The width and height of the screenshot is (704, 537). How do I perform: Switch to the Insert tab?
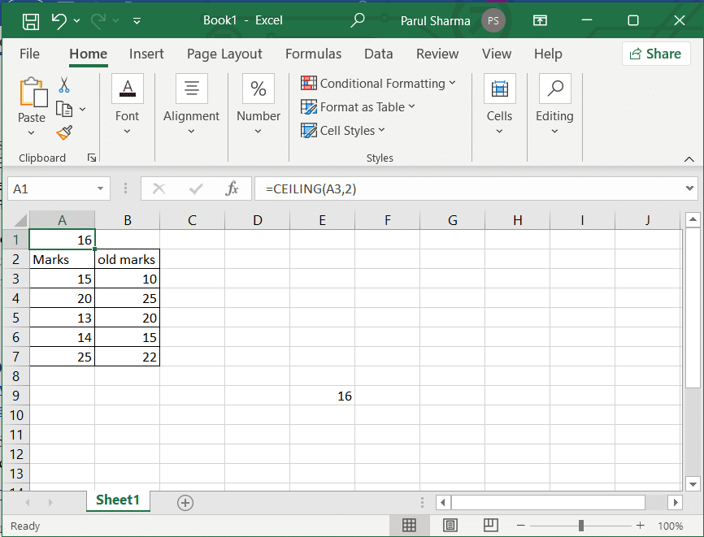coord(146,54)
